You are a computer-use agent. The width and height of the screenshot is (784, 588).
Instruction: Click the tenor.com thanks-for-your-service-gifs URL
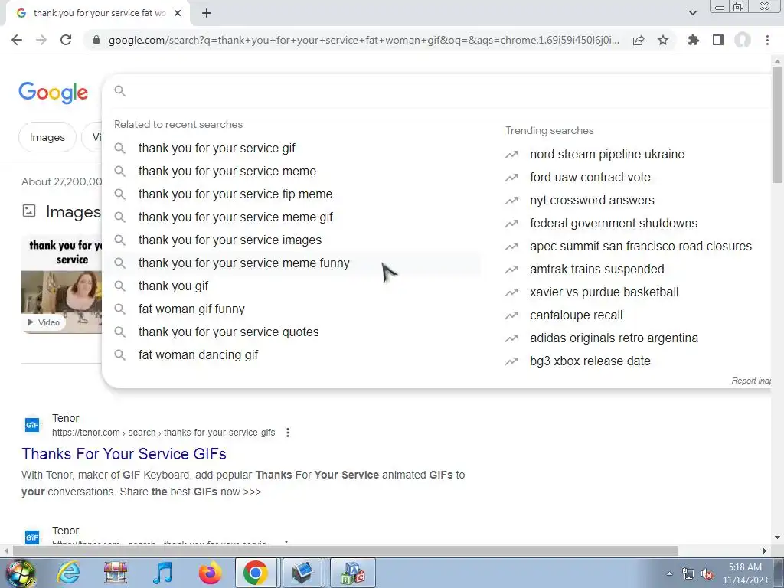coord(164,433)
